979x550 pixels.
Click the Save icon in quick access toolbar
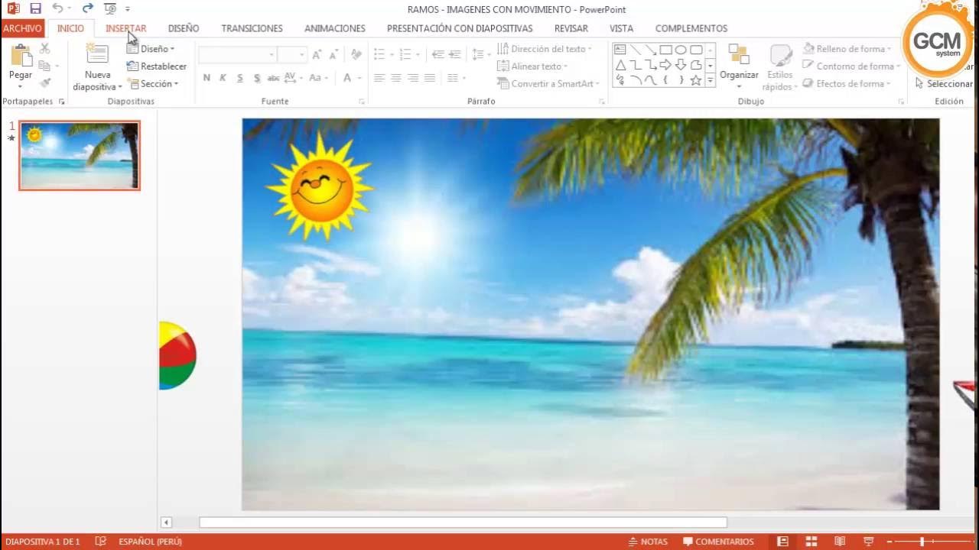point(35,9)
